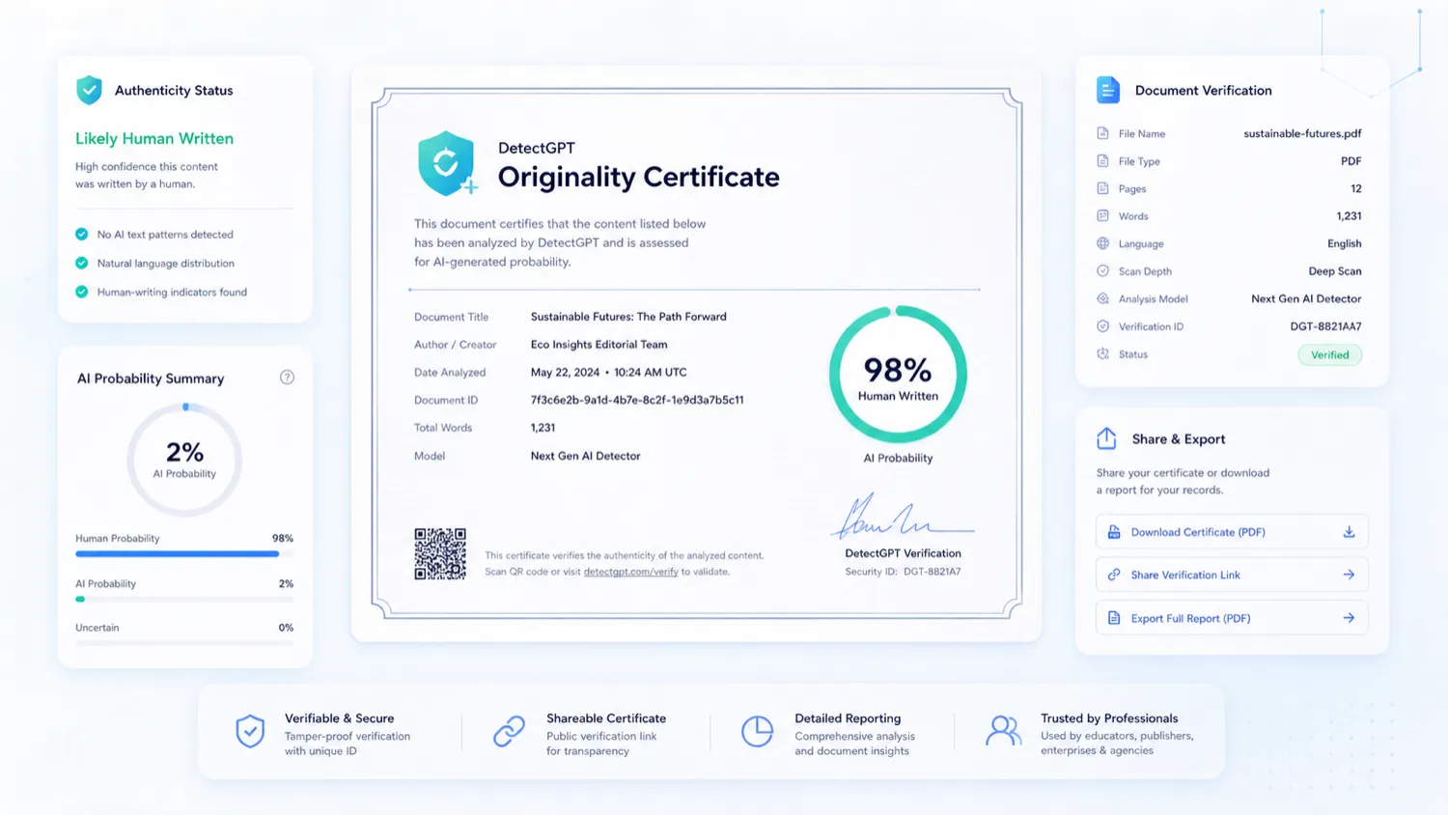Viewport: 1448px width, 815px height.
Task: Click the link icon beside Share Verification Link
Action: pos(1114,575)
